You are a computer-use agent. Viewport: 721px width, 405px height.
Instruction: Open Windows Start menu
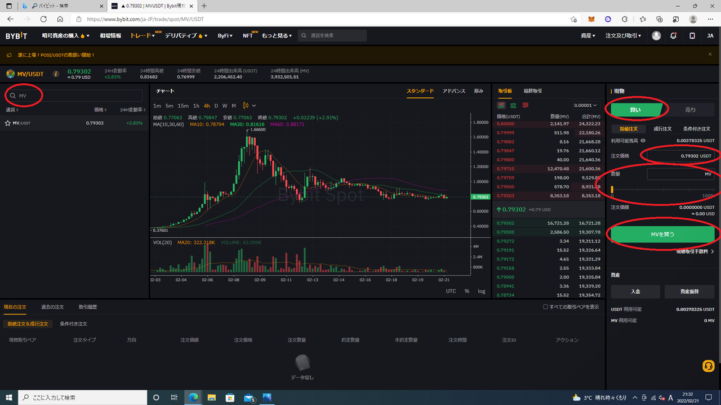9,398
